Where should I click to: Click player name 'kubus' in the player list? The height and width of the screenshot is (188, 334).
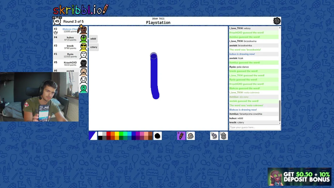(x=70, y=37)
